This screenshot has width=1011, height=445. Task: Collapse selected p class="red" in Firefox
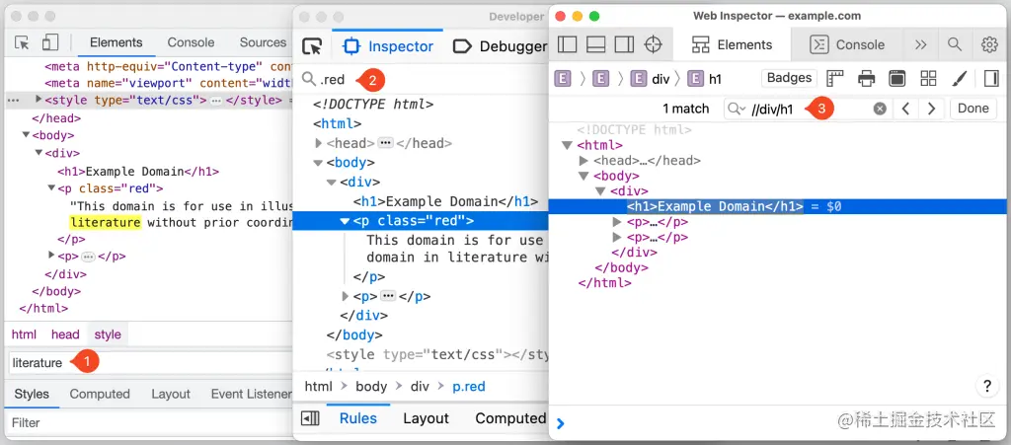(345, 221)
